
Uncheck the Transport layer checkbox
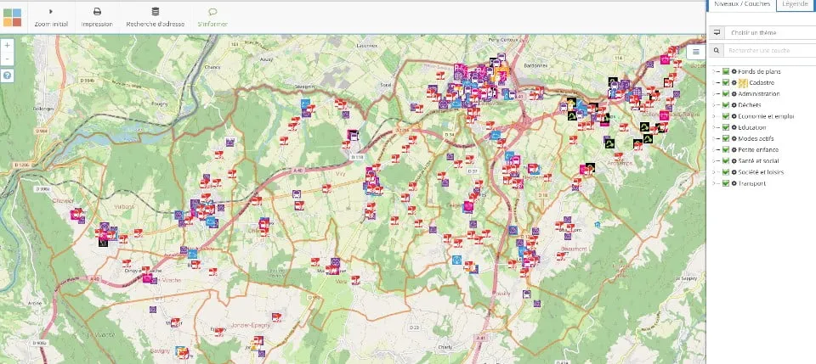tap(725, 183)
